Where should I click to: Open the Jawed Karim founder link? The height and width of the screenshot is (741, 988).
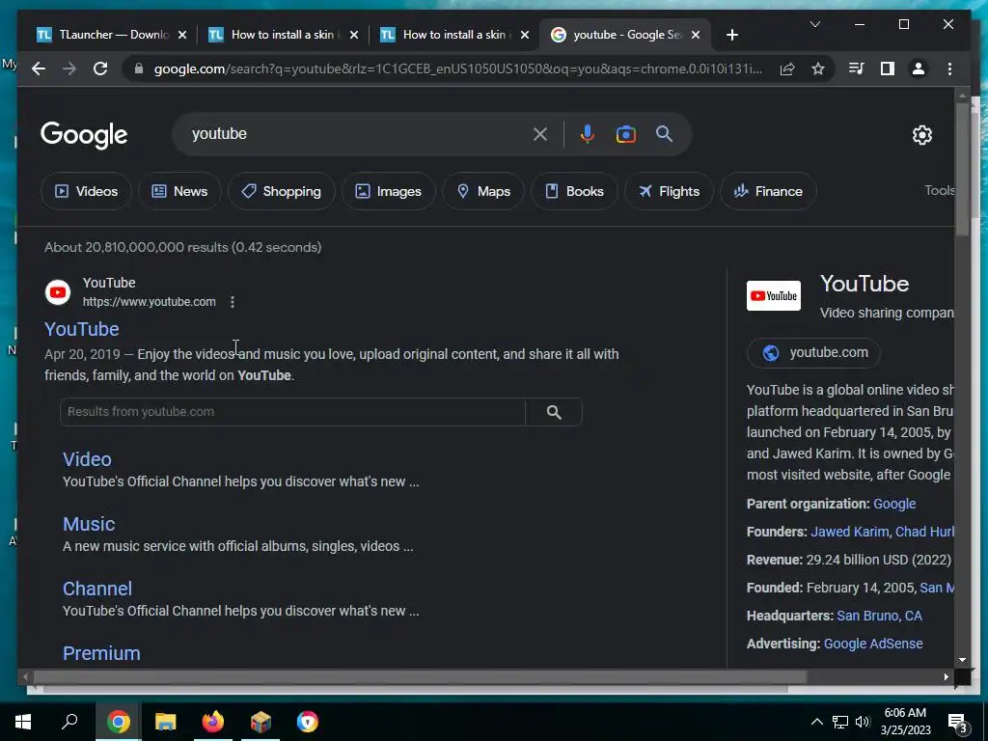tap(849, 532)
